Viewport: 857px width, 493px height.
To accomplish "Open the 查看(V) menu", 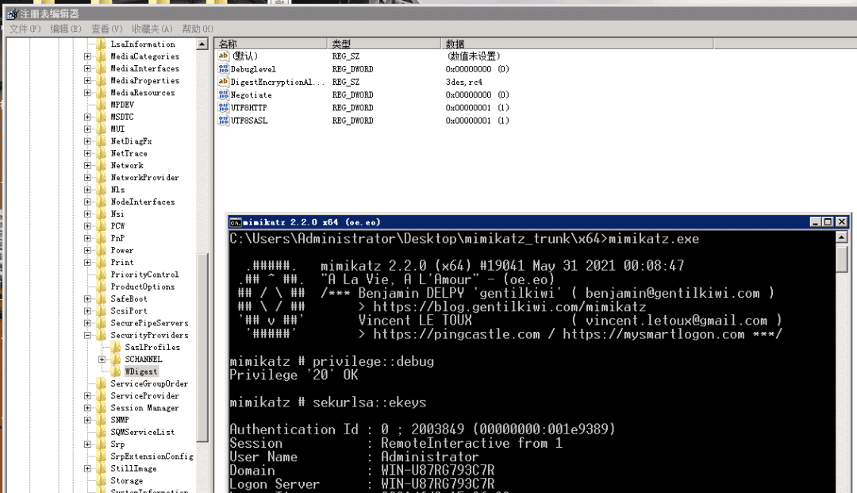I will coord(106,29).
